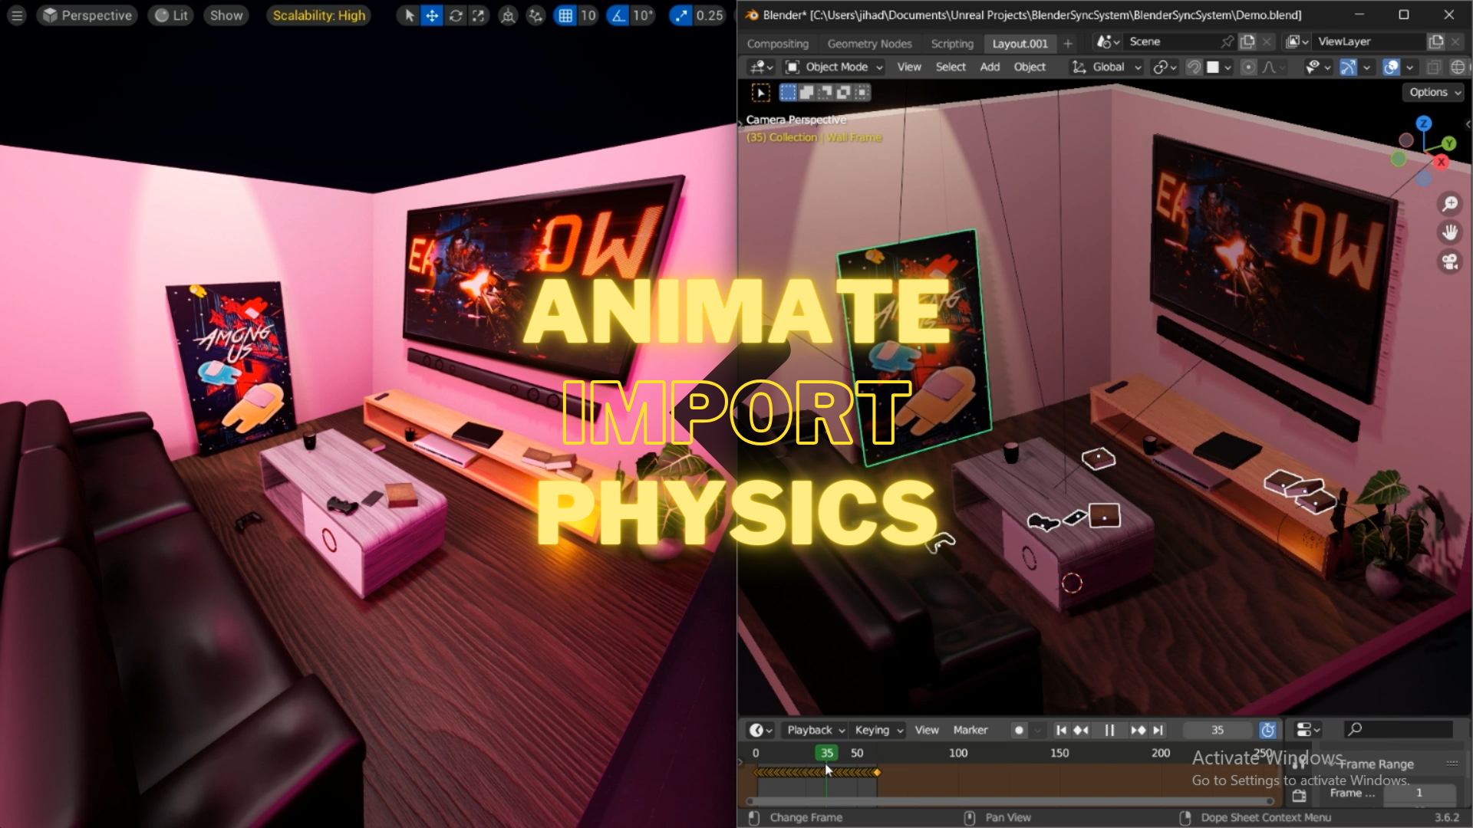Open the Global transform orientation dropdown
The height and width of the screenshot is (828, 1473).
(x=1107, y=67)
